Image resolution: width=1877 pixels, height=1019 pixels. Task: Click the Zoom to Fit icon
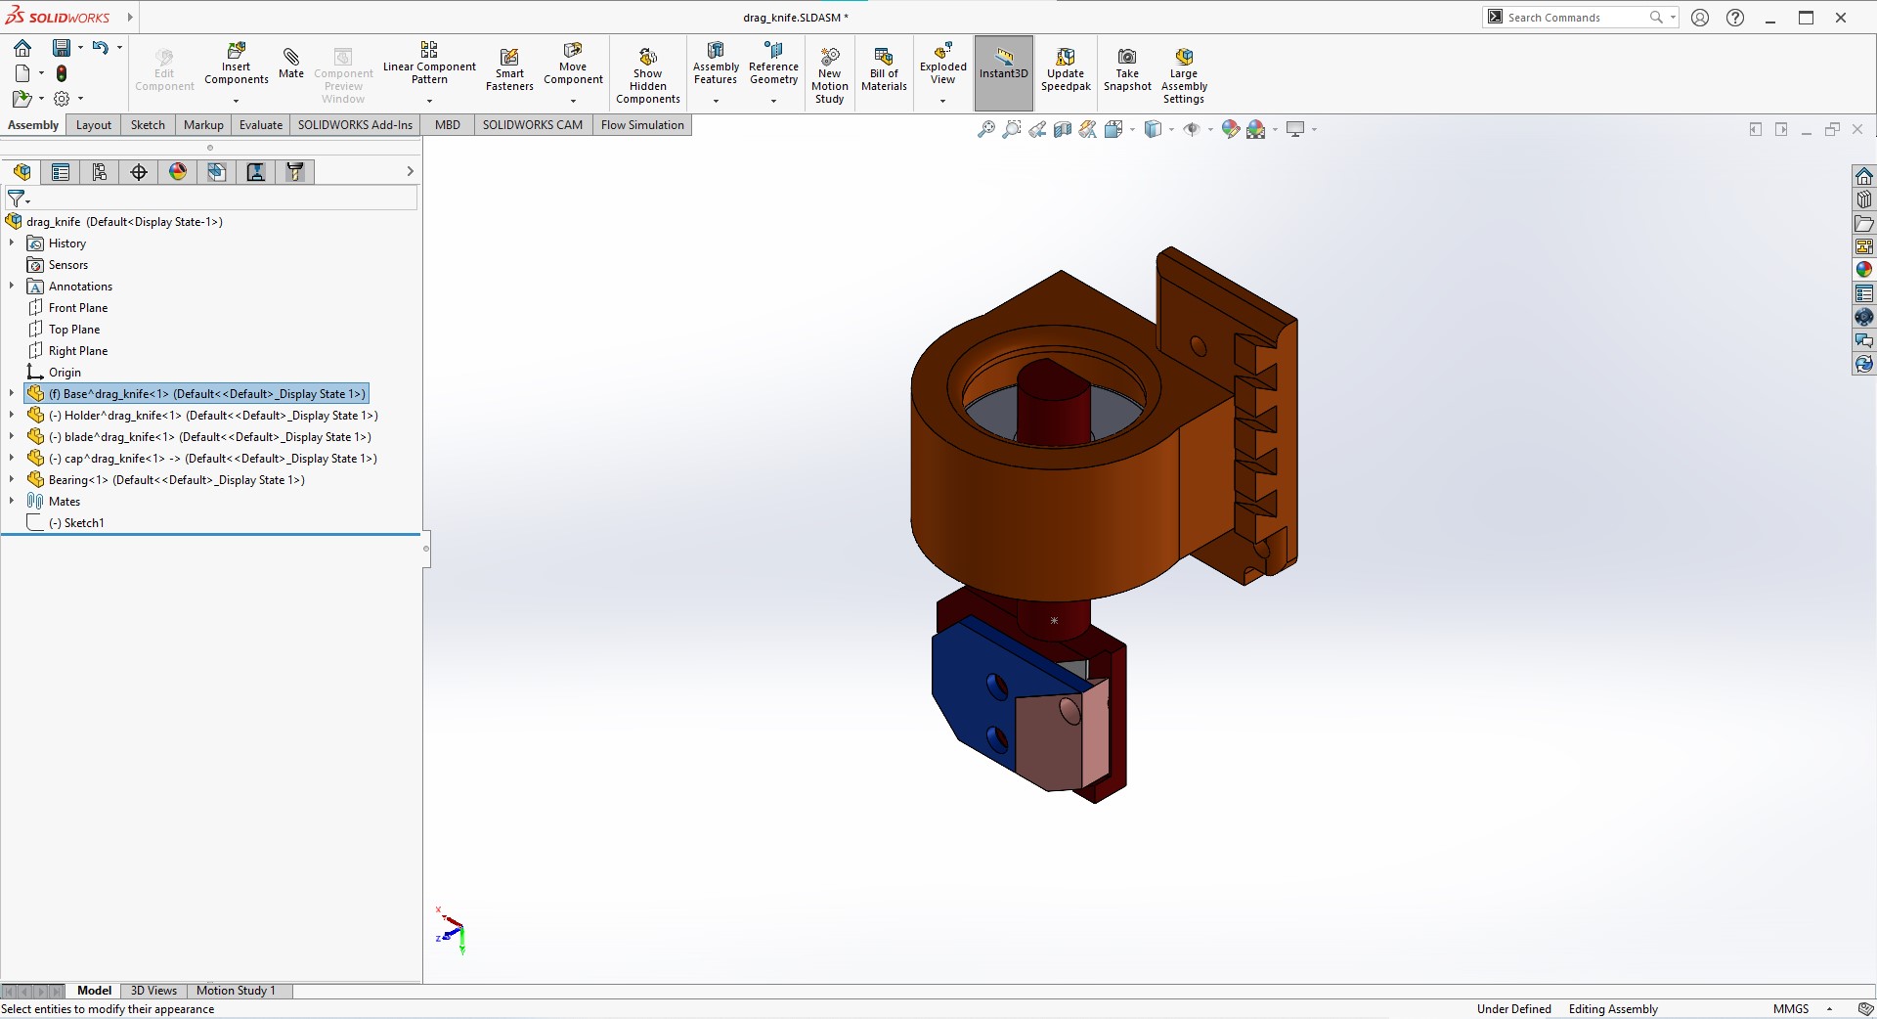coord(986,129)
